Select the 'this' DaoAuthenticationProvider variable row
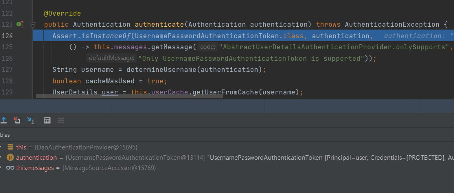Image resolution: width=454 pixels, height=193 pixels. pyautogui.click(x=227, y=147)
